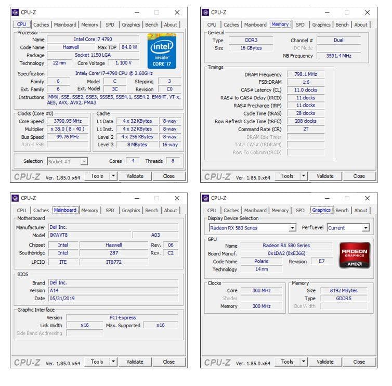Click Validate button in Graphics window
392x386 pixels.
coord(325,362)
